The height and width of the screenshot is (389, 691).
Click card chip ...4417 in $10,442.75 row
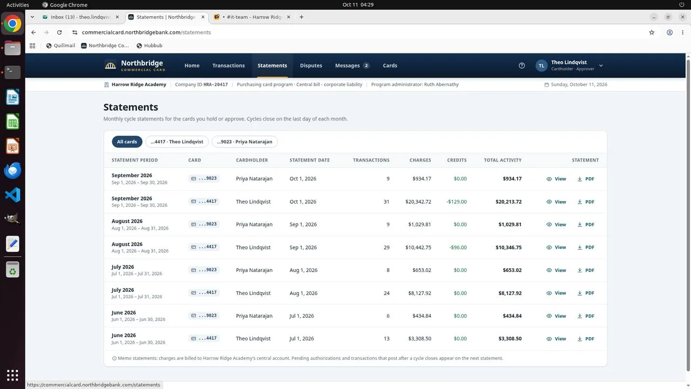coord(204,247)
